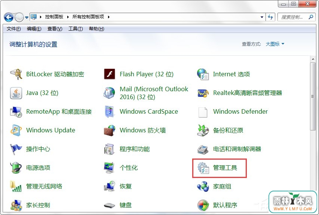
Task: Refresh the address bar location
Action: pos(270,17)
